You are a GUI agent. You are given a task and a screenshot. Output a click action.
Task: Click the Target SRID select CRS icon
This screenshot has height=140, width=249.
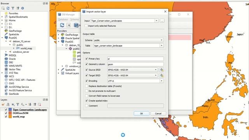pos(161,75)
